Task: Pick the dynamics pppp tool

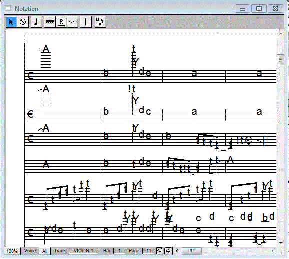Action: coord(50,22)
